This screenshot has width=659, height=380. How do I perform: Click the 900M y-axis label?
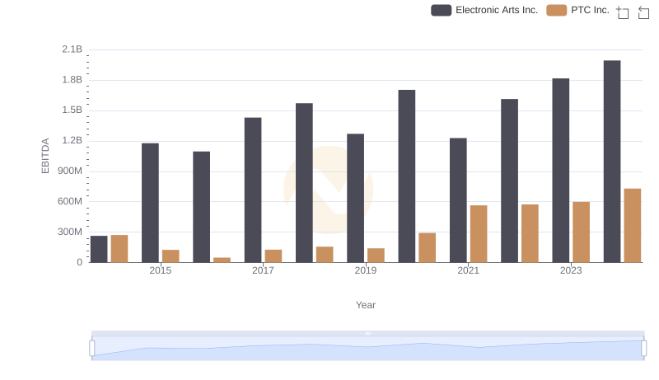point(70,171)
